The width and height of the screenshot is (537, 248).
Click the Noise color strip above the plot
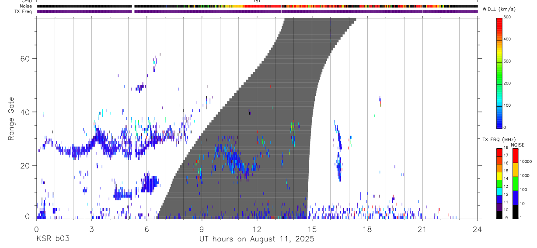[x=257, y=6]
